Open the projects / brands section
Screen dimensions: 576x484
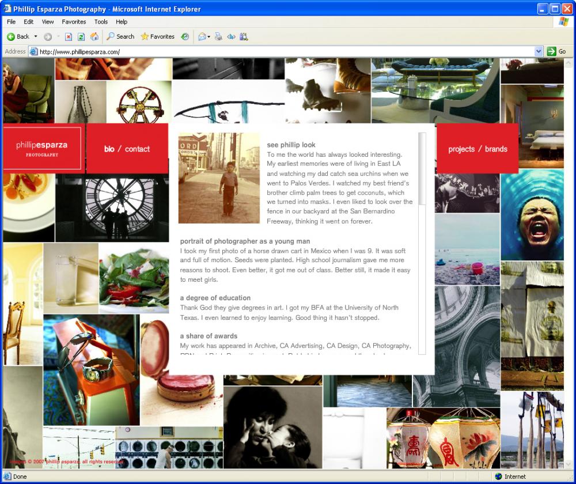(478, 149)
